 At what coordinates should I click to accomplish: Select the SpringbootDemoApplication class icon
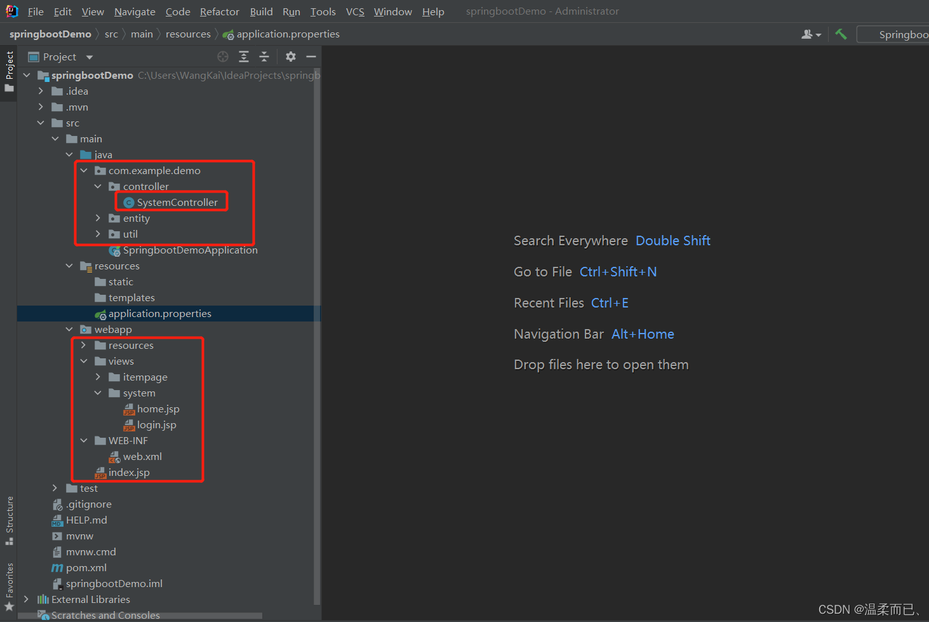pyautogui.click(x=115, y=250)
